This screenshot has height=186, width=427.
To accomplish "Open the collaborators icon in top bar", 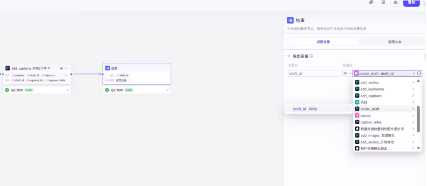I will (x=395, y=3).
